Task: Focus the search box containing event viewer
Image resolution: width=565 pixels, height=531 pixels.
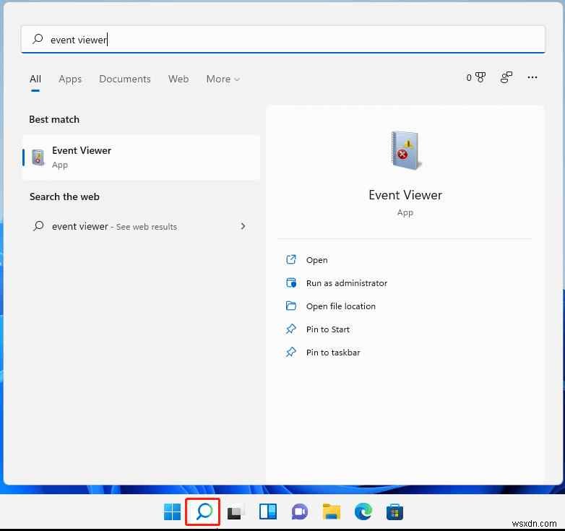Action: click(282, 39)
